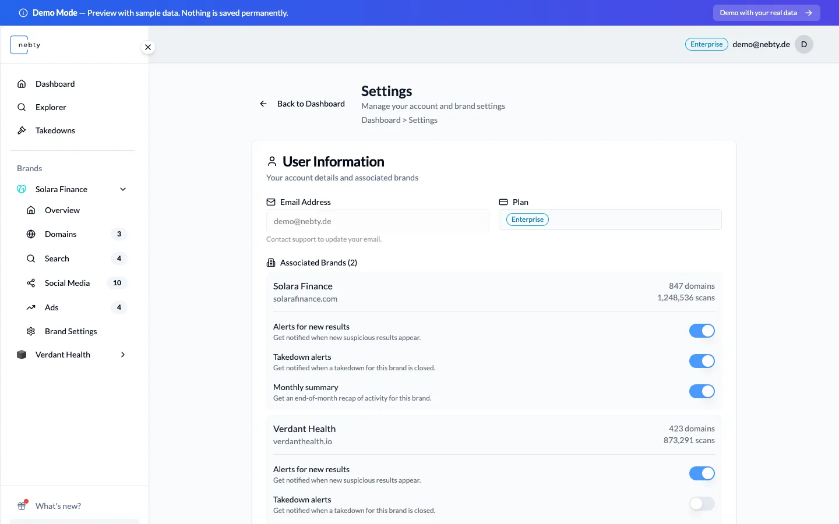Click the Solara Finance brand icon

point(22,189)
